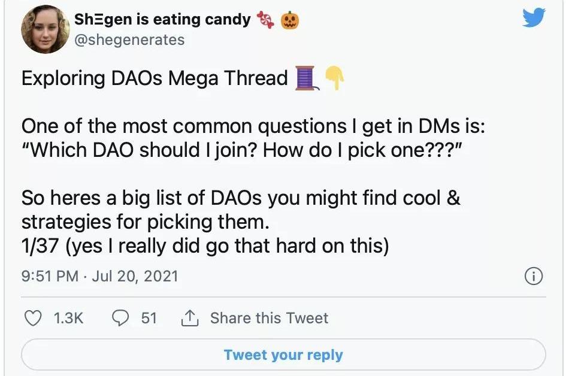569x376 pixels.
Task: Open the author's profile picture
Action: [x=46, y=29]
